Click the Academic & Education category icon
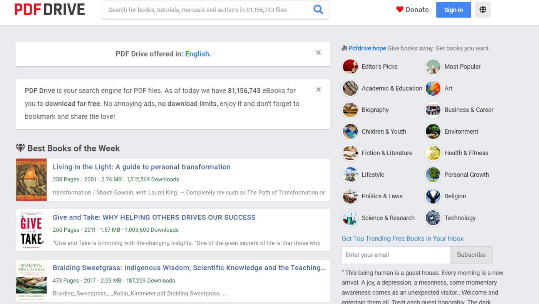This screenshot has height=304, width=539. pos(350,88)
